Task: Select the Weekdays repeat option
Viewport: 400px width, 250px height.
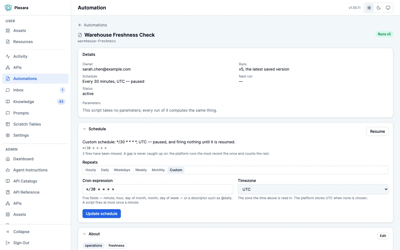Action: click(x=122, y=170)
